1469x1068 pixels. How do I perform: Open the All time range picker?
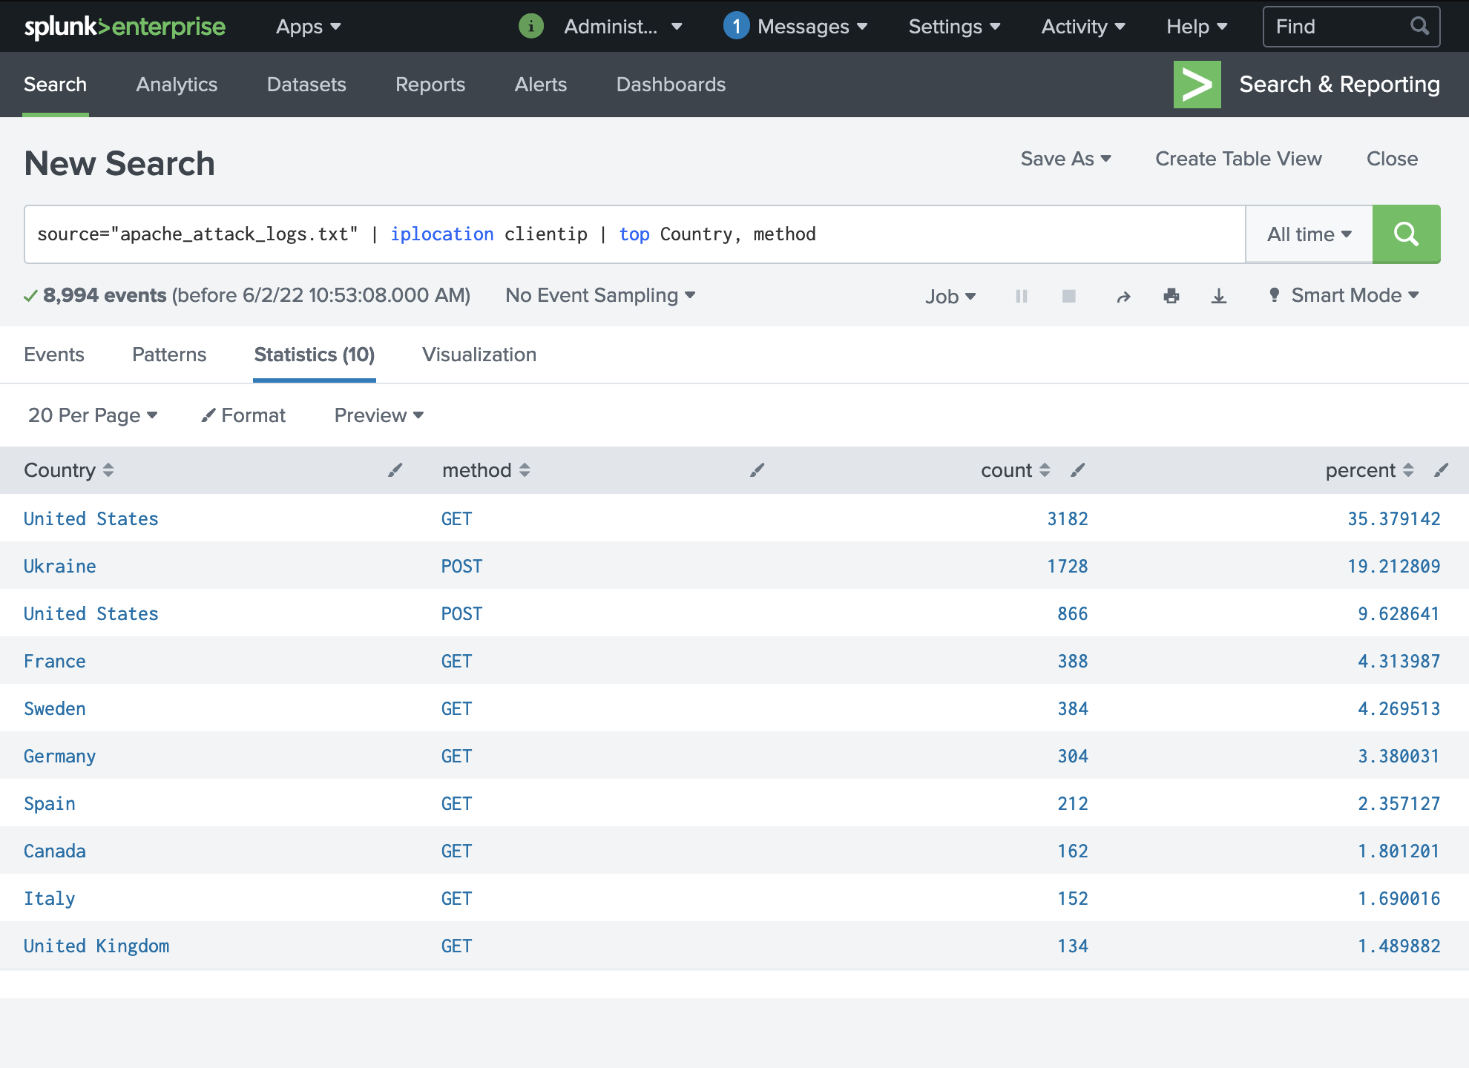(x=1309, y=234)
